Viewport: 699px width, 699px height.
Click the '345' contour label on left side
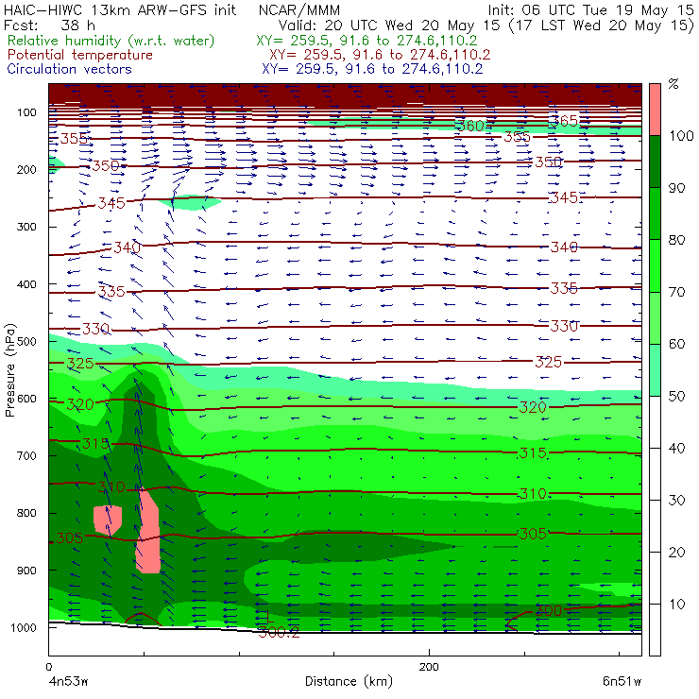pos(111,203)
